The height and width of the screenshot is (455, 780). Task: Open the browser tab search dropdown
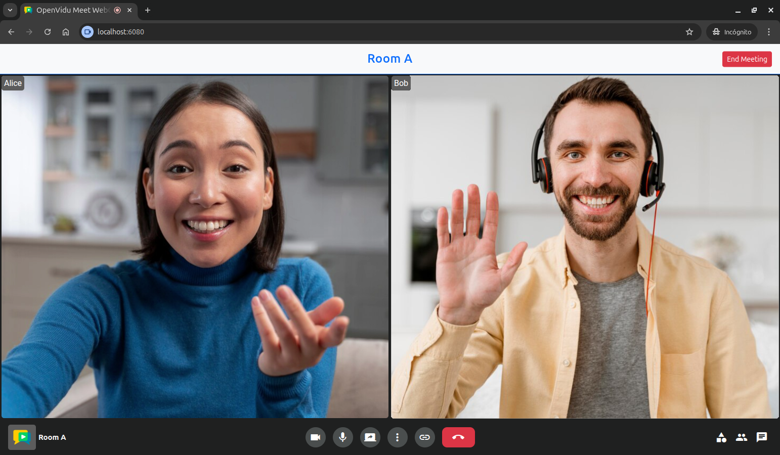click(x=10, y=10)
